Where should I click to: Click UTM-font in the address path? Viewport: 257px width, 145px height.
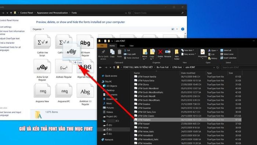pos(177,67)
